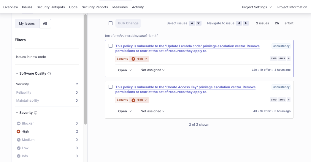Click '2 of 2 shown' text
This screenshot has width=311, height=162.
pyautogui.click(x=199, y=125)
